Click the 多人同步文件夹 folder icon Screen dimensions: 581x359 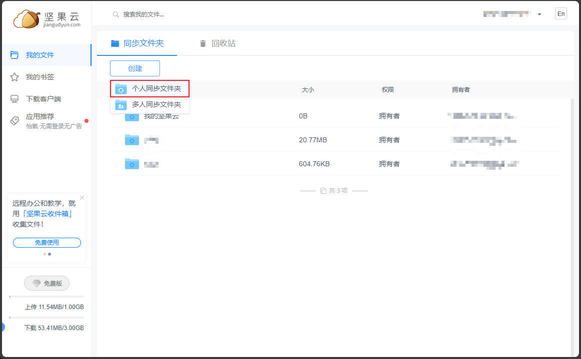(121, 105)
